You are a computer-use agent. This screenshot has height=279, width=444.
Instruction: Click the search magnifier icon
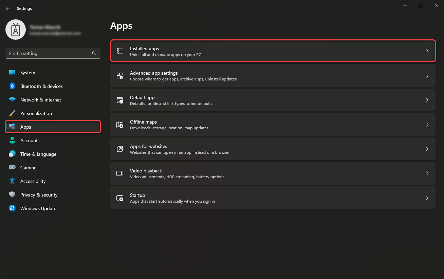click(94, 53)
